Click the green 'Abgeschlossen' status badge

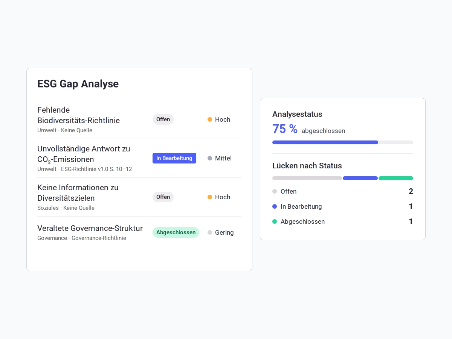tap(176, 232)
